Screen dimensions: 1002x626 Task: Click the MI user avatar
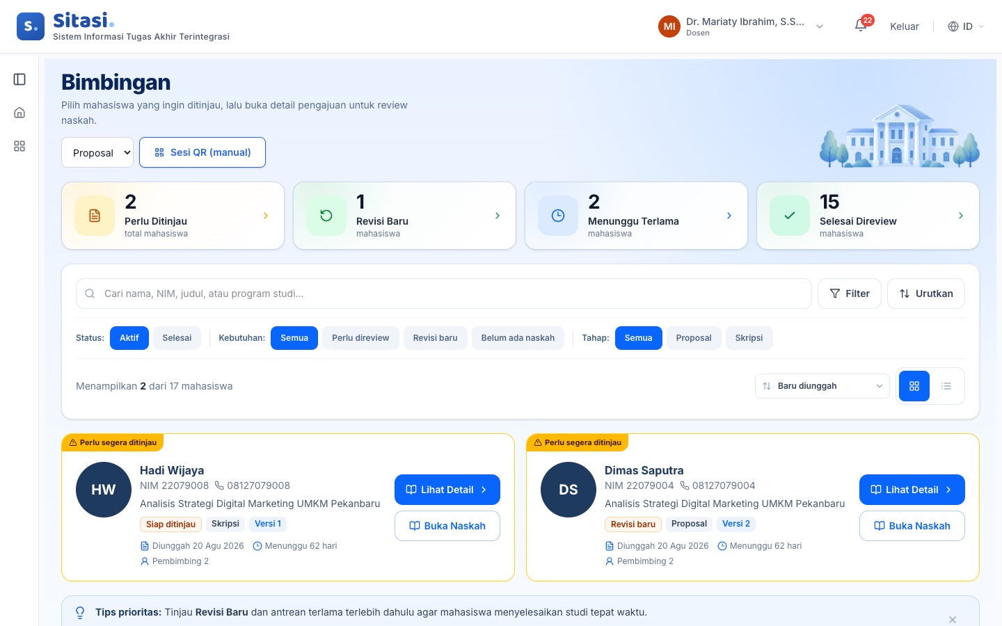669,26
